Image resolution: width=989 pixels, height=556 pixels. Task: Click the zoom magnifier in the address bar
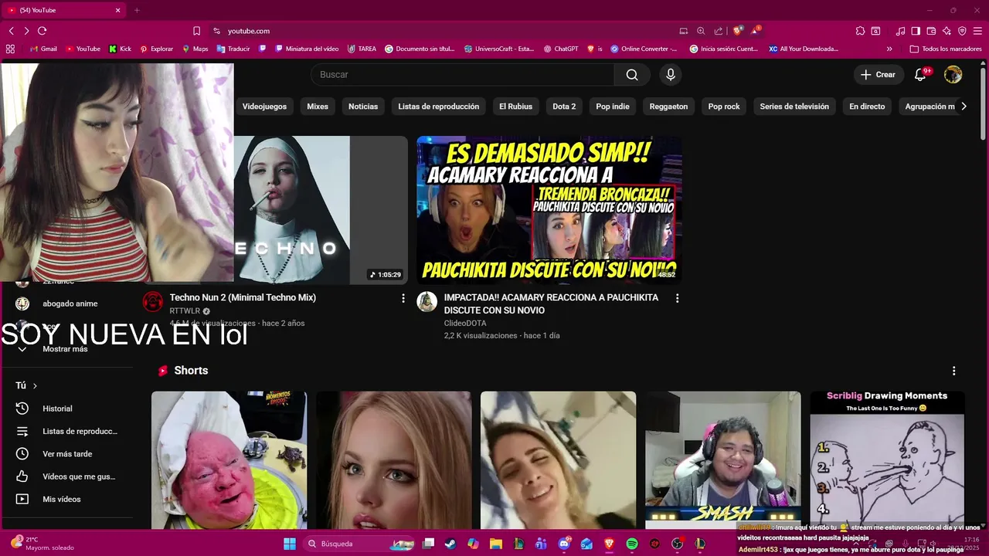coord(701,31)
